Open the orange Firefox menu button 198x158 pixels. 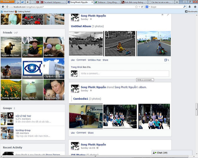click(x=7, y=2)
